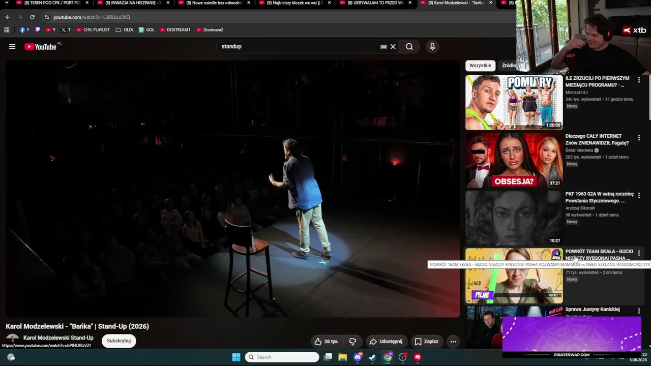651x366 pixels.
Task: Expand the browser tab search dropdown
Action: point(7,3)
